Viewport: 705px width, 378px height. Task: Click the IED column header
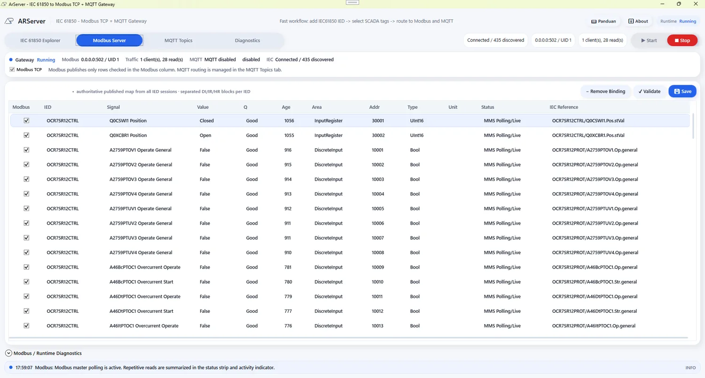point(48,107)
